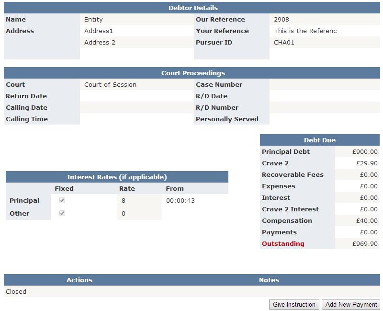
Task: Toggle the Other Fixed checkbox
Action: point(62,213)
